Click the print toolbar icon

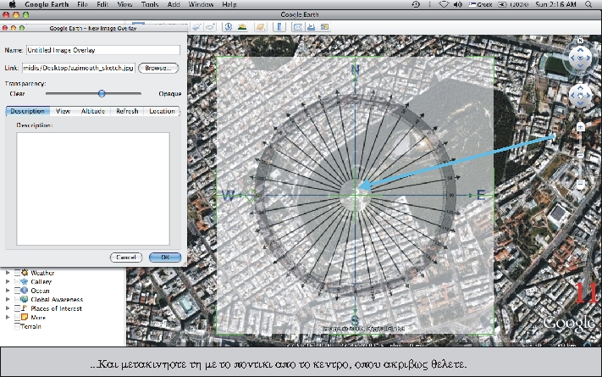click(x=312, y=27)
